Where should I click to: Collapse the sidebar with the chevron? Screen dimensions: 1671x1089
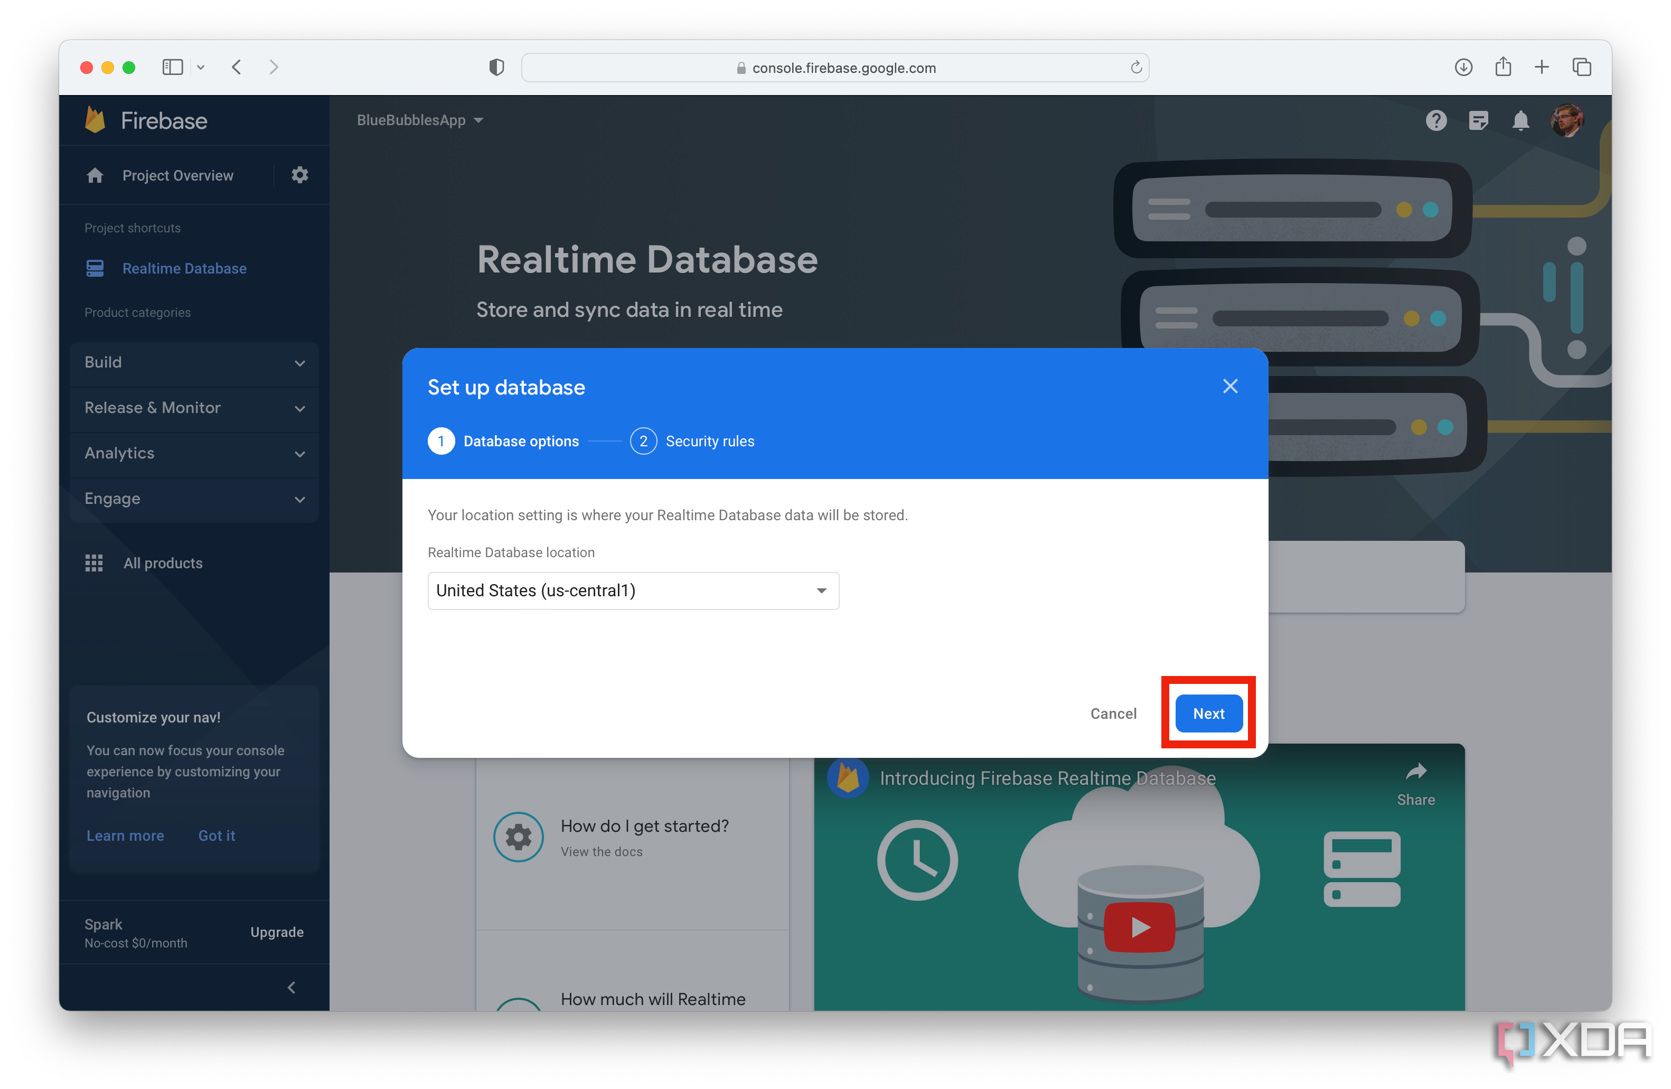tap(292, 988)
